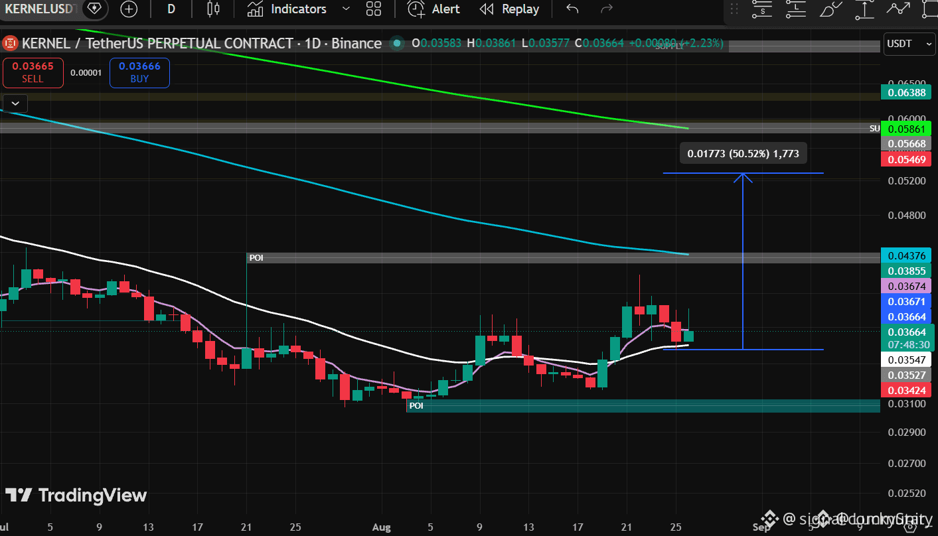Create an Alert using the Alert label
Image resolution: width=938 pixels, height=536 pixels.
446,9
